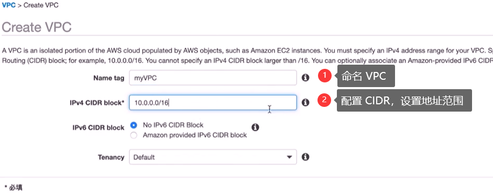Expand the Tenancy dropdown arrow

[x=289, y=157]
